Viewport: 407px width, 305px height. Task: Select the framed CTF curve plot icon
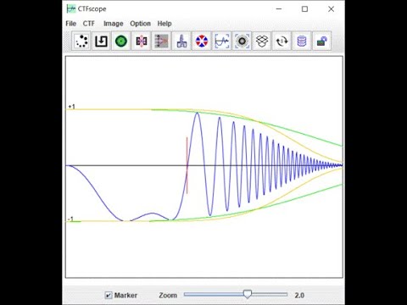tap(221, 42)
